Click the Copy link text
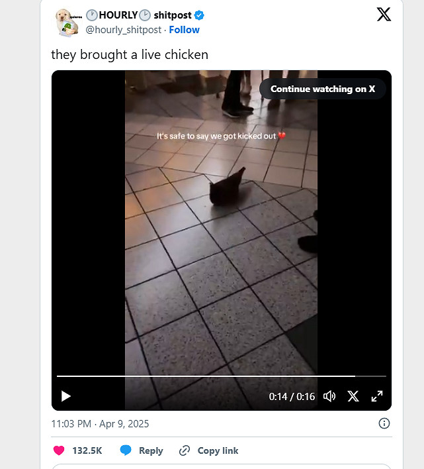The height and width of the screenshot is (469, 424). (x=218, y=450)
